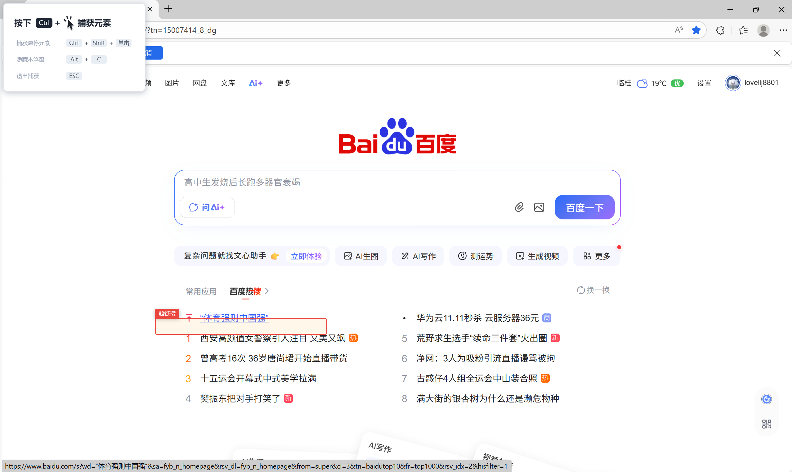Open the 生成视频 tool
The image size is (792, 472).
[x=537, y=256]
